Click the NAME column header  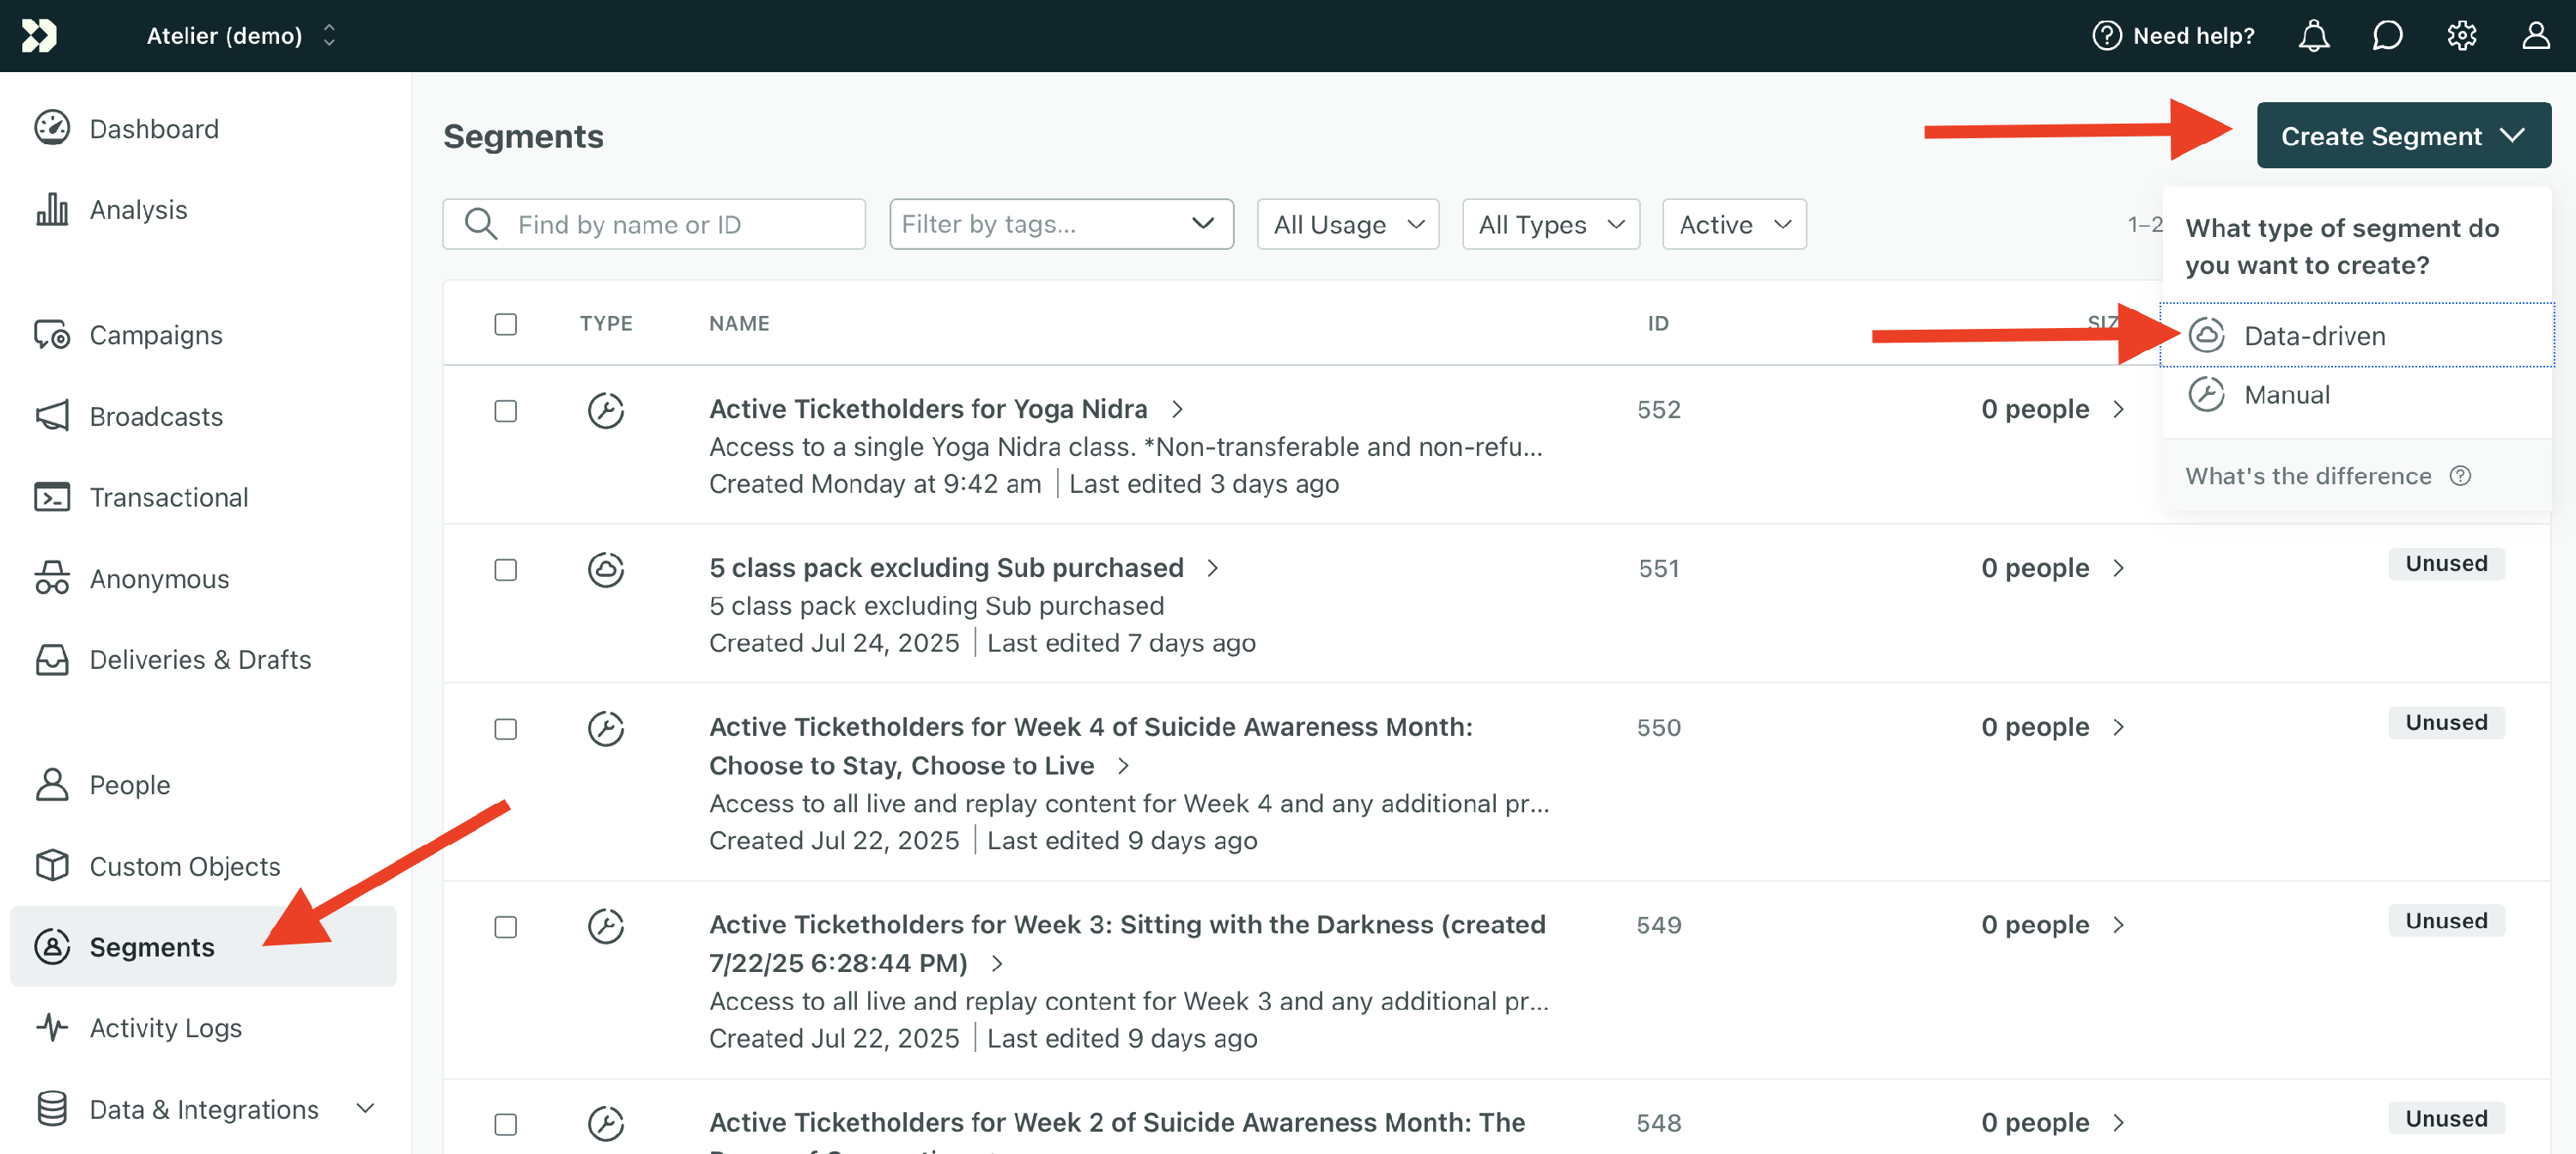click(739, 323)
